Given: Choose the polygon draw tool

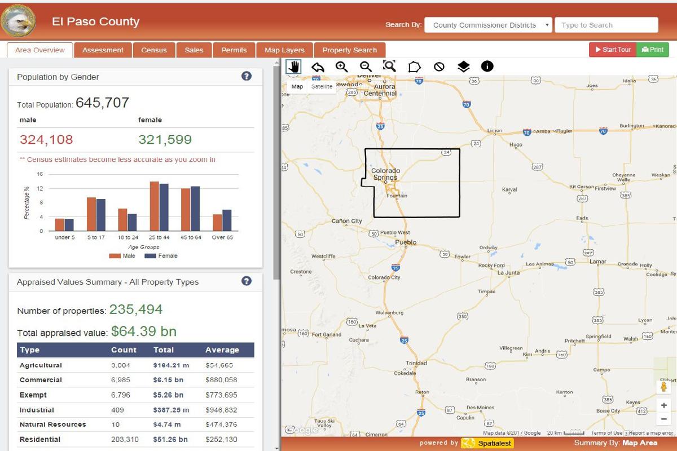Looking at the screenshot, I should point(414,67).
